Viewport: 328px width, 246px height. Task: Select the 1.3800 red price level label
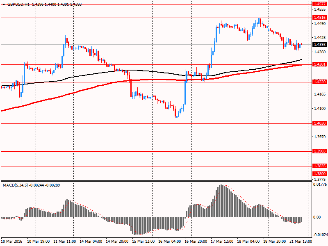tap(320, 173)
